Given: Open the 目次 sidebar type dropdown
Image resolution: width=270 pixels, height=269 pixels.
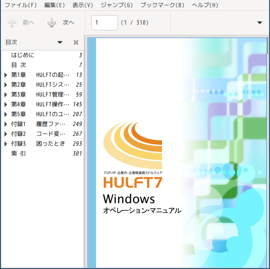Looking at the screenshot, I should [60, 42].
